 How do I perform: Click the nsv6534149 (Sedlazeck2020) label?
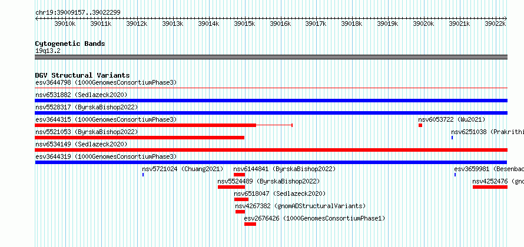pyautogui.click(x=81, y=144)
